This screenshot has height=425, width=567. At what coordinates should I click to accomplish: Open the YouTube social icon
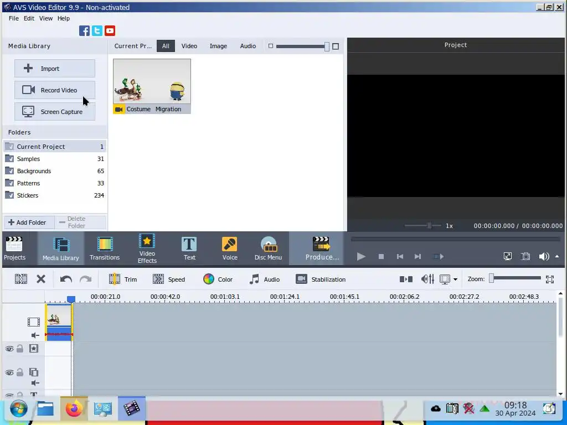pos(110,31)
